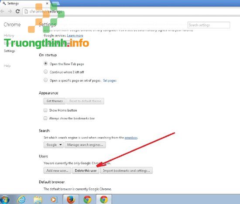Open History in the left sidebar

click(x=9, y=35)
